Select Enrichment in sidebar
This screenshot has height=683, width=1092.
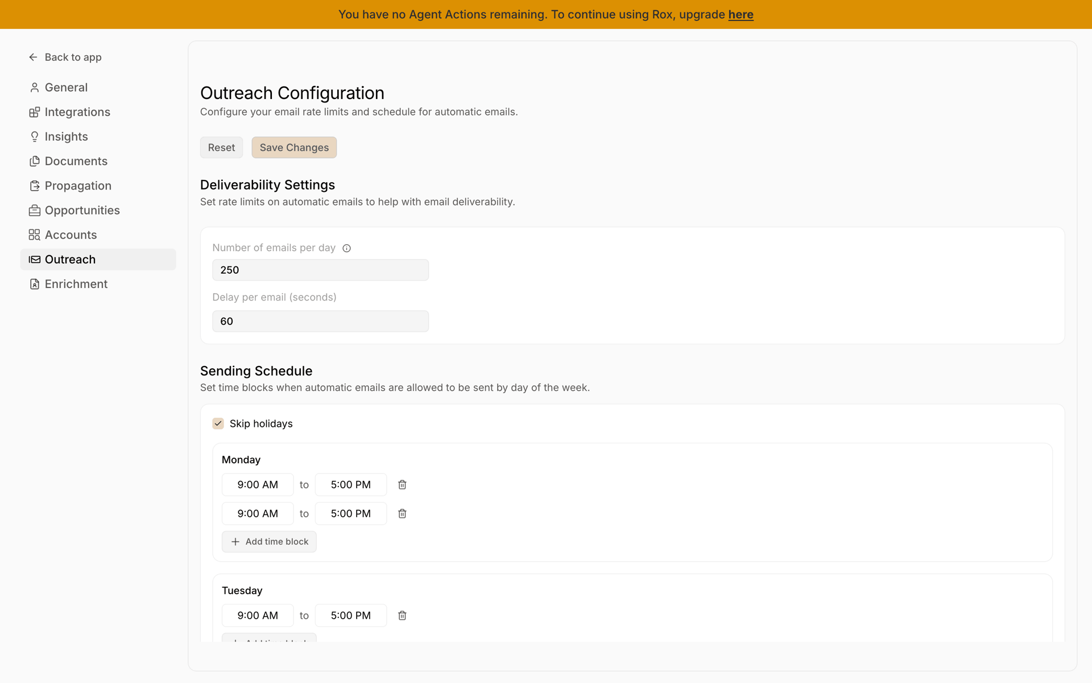pyautogui.click(x=98, y=284)
